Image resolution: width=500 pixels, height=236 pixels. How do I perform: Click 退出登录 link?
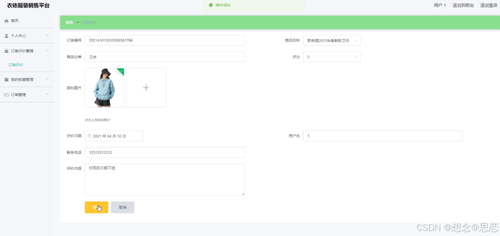[489, 5]
